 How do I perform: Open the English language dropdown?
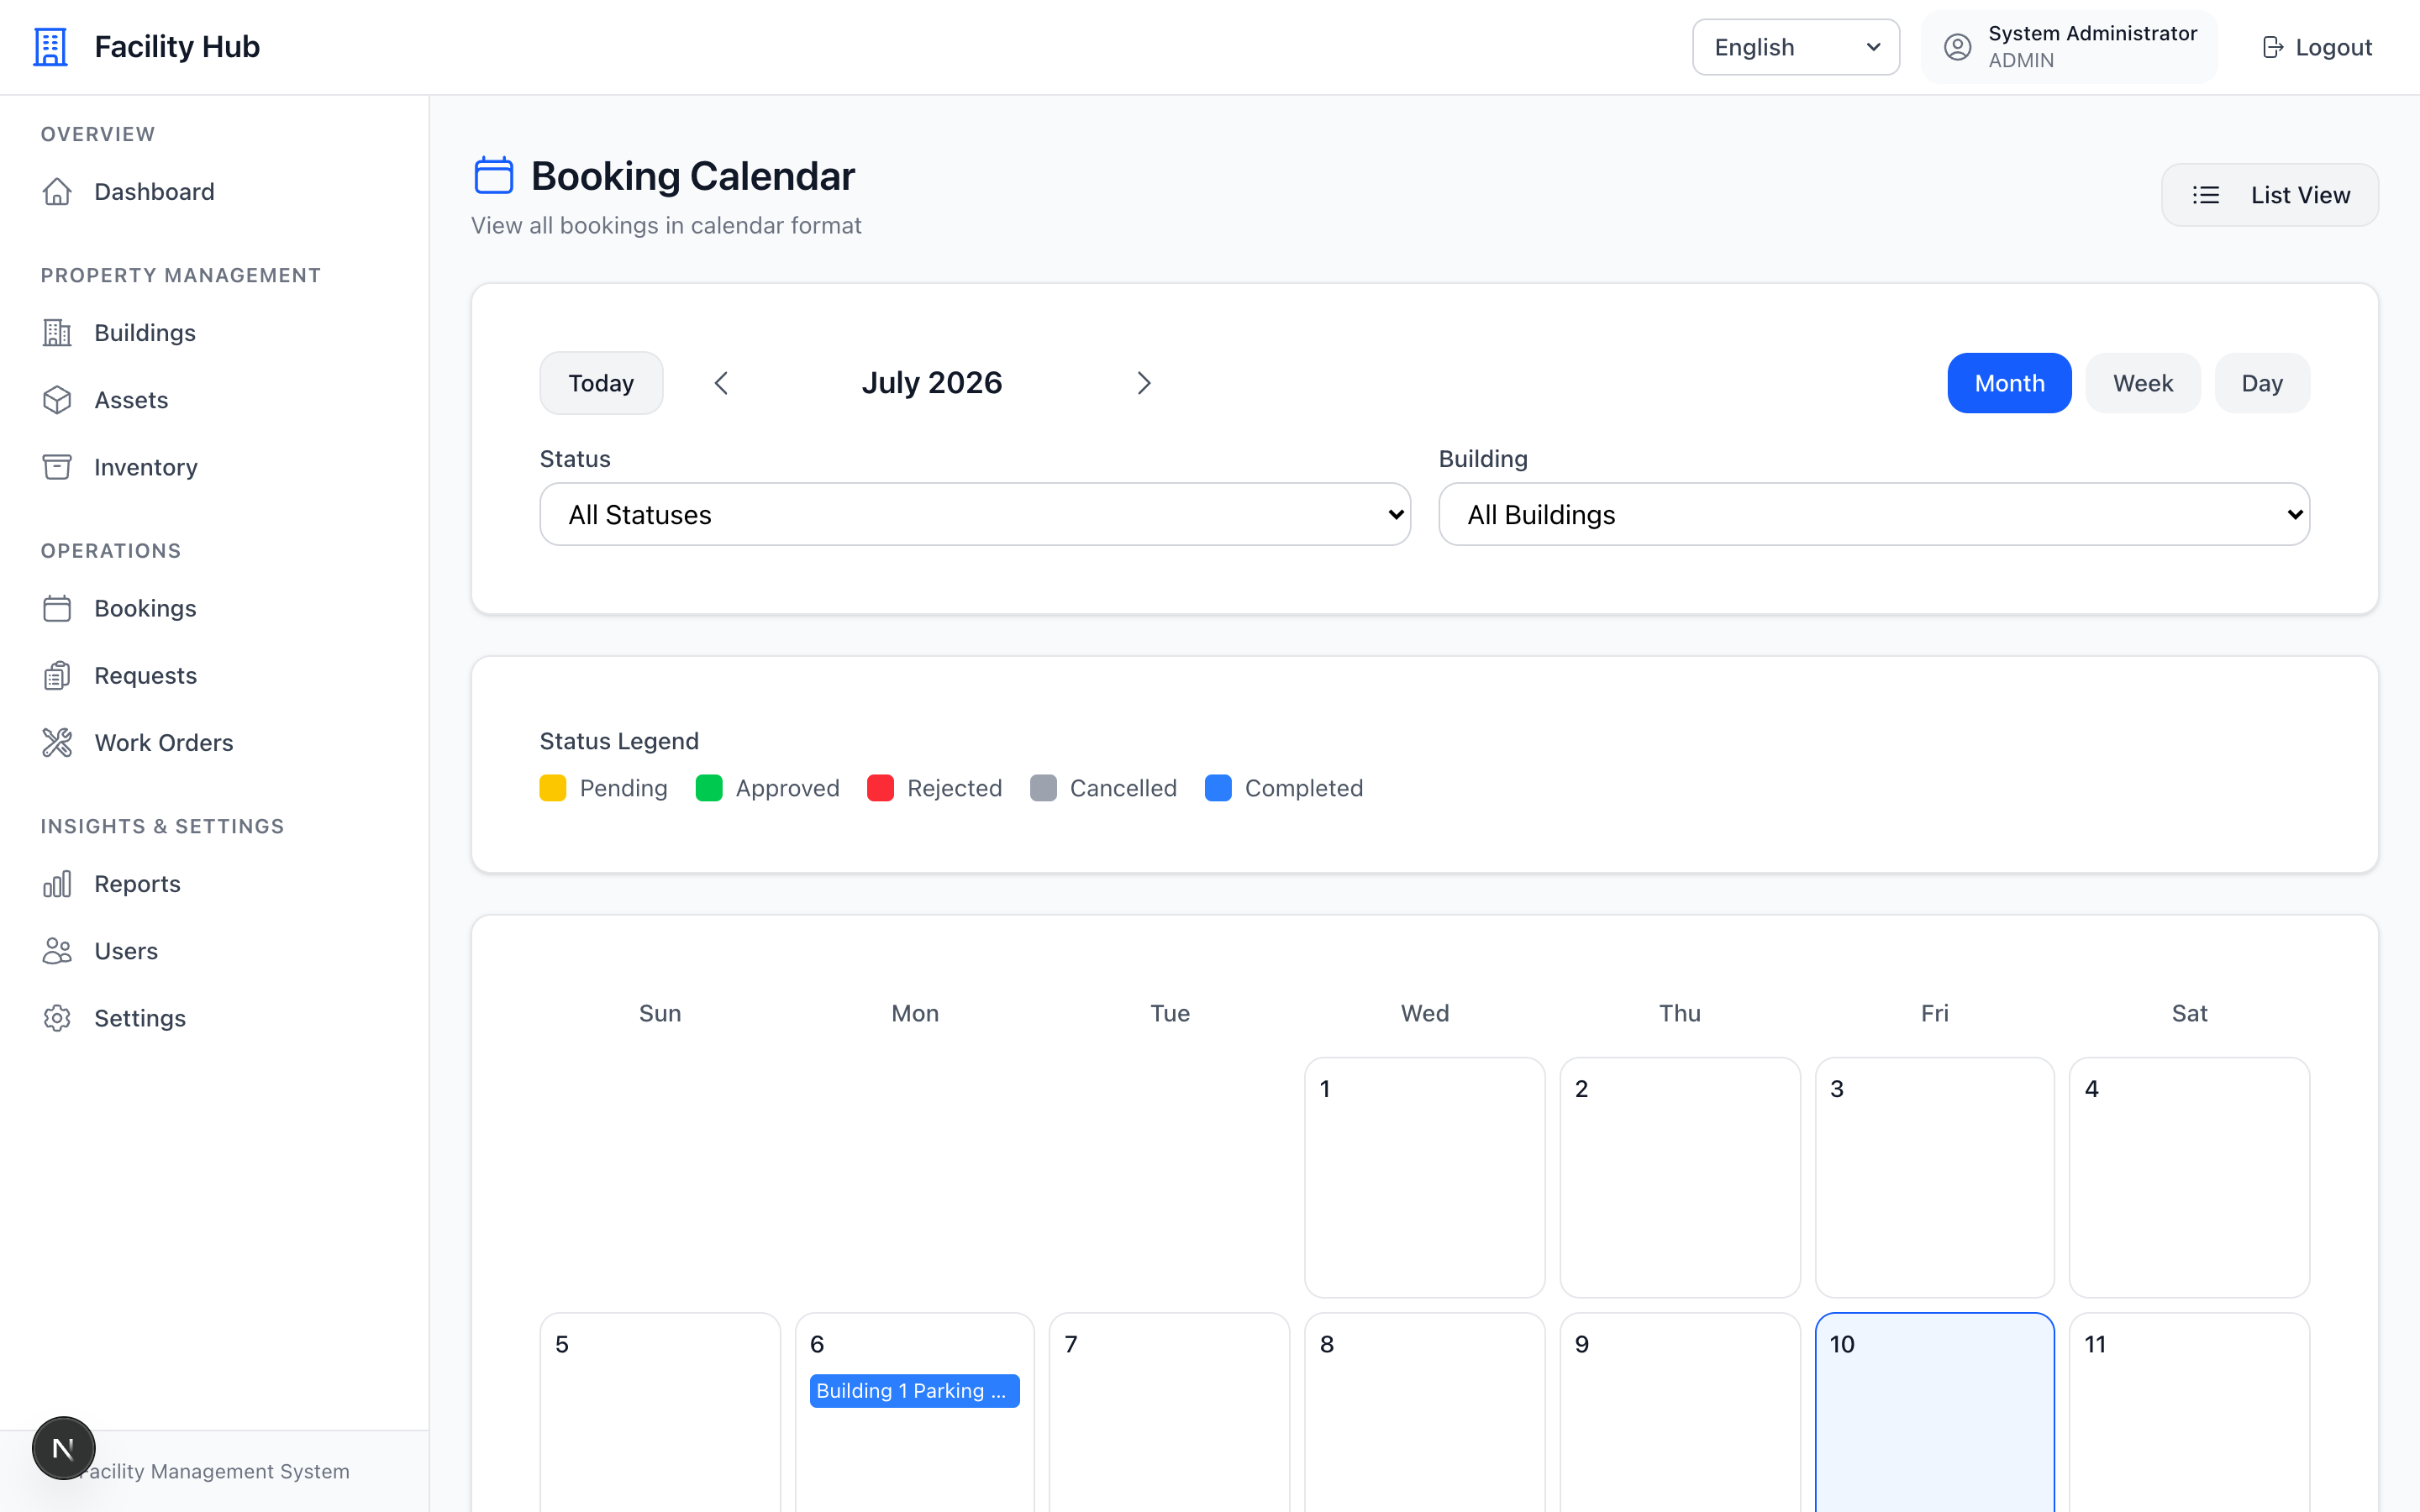[1796, 47]
